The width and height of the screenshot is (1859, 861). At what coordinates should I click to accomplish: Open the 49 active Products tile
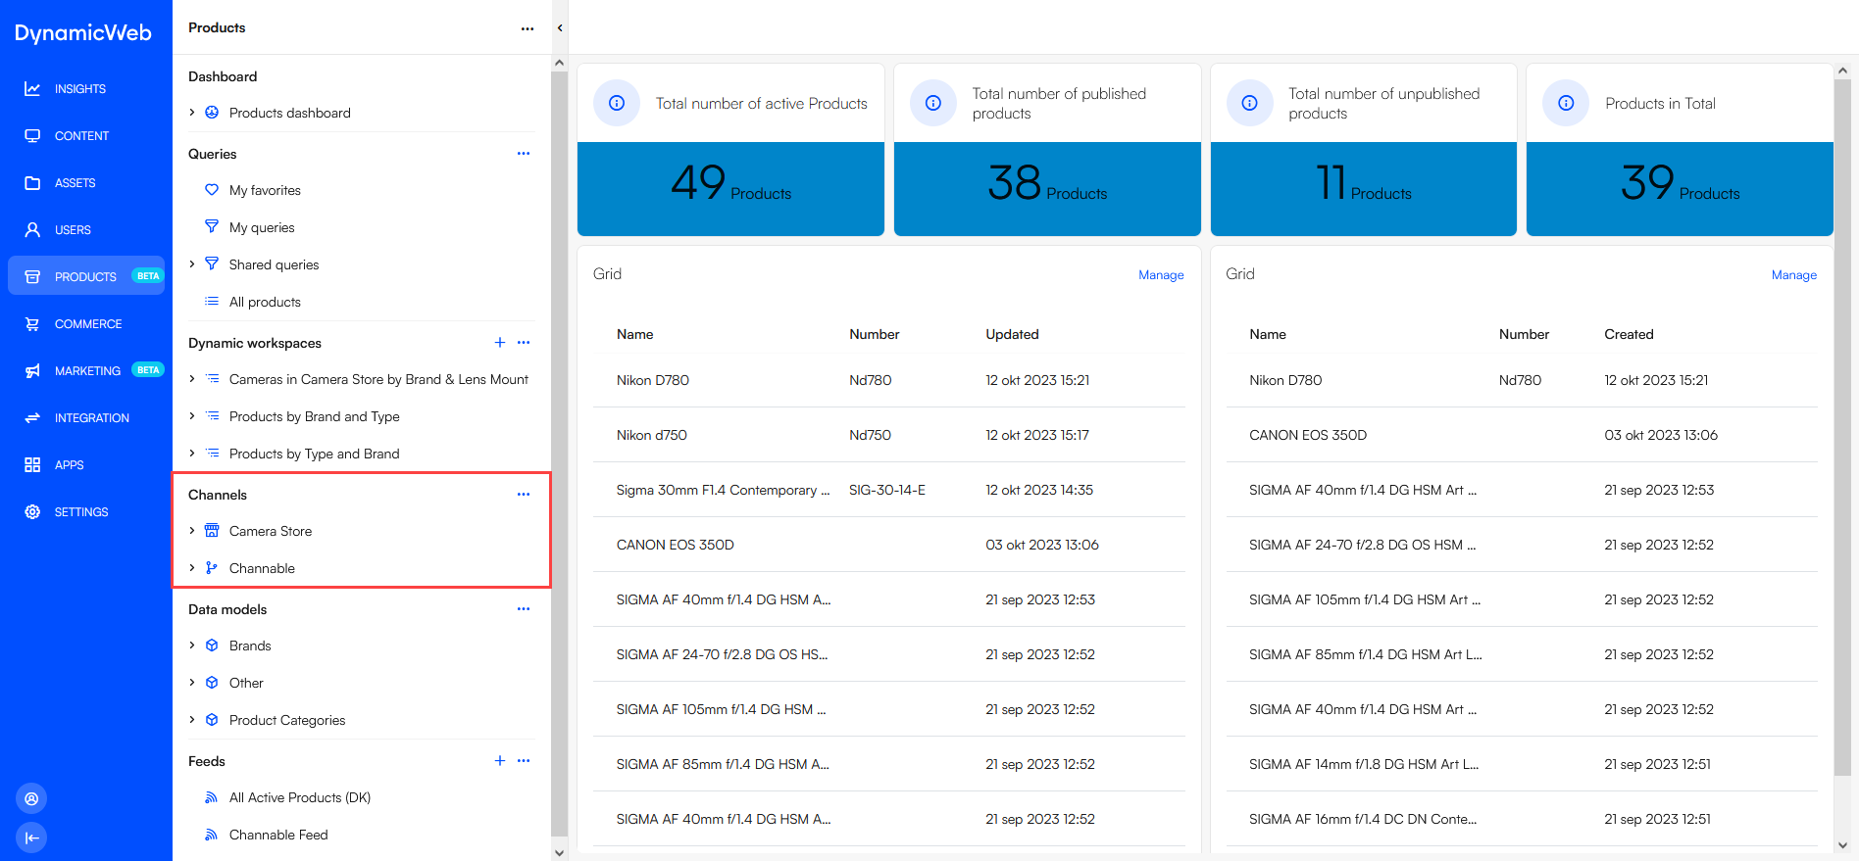click(x=730, y=189)
